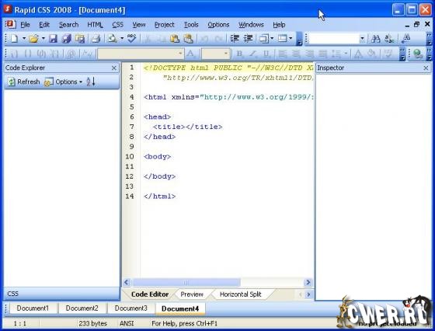435x331 pixels.
Task: Click the text color A icon
Action: pyautogui.click(x=358, y=54)
